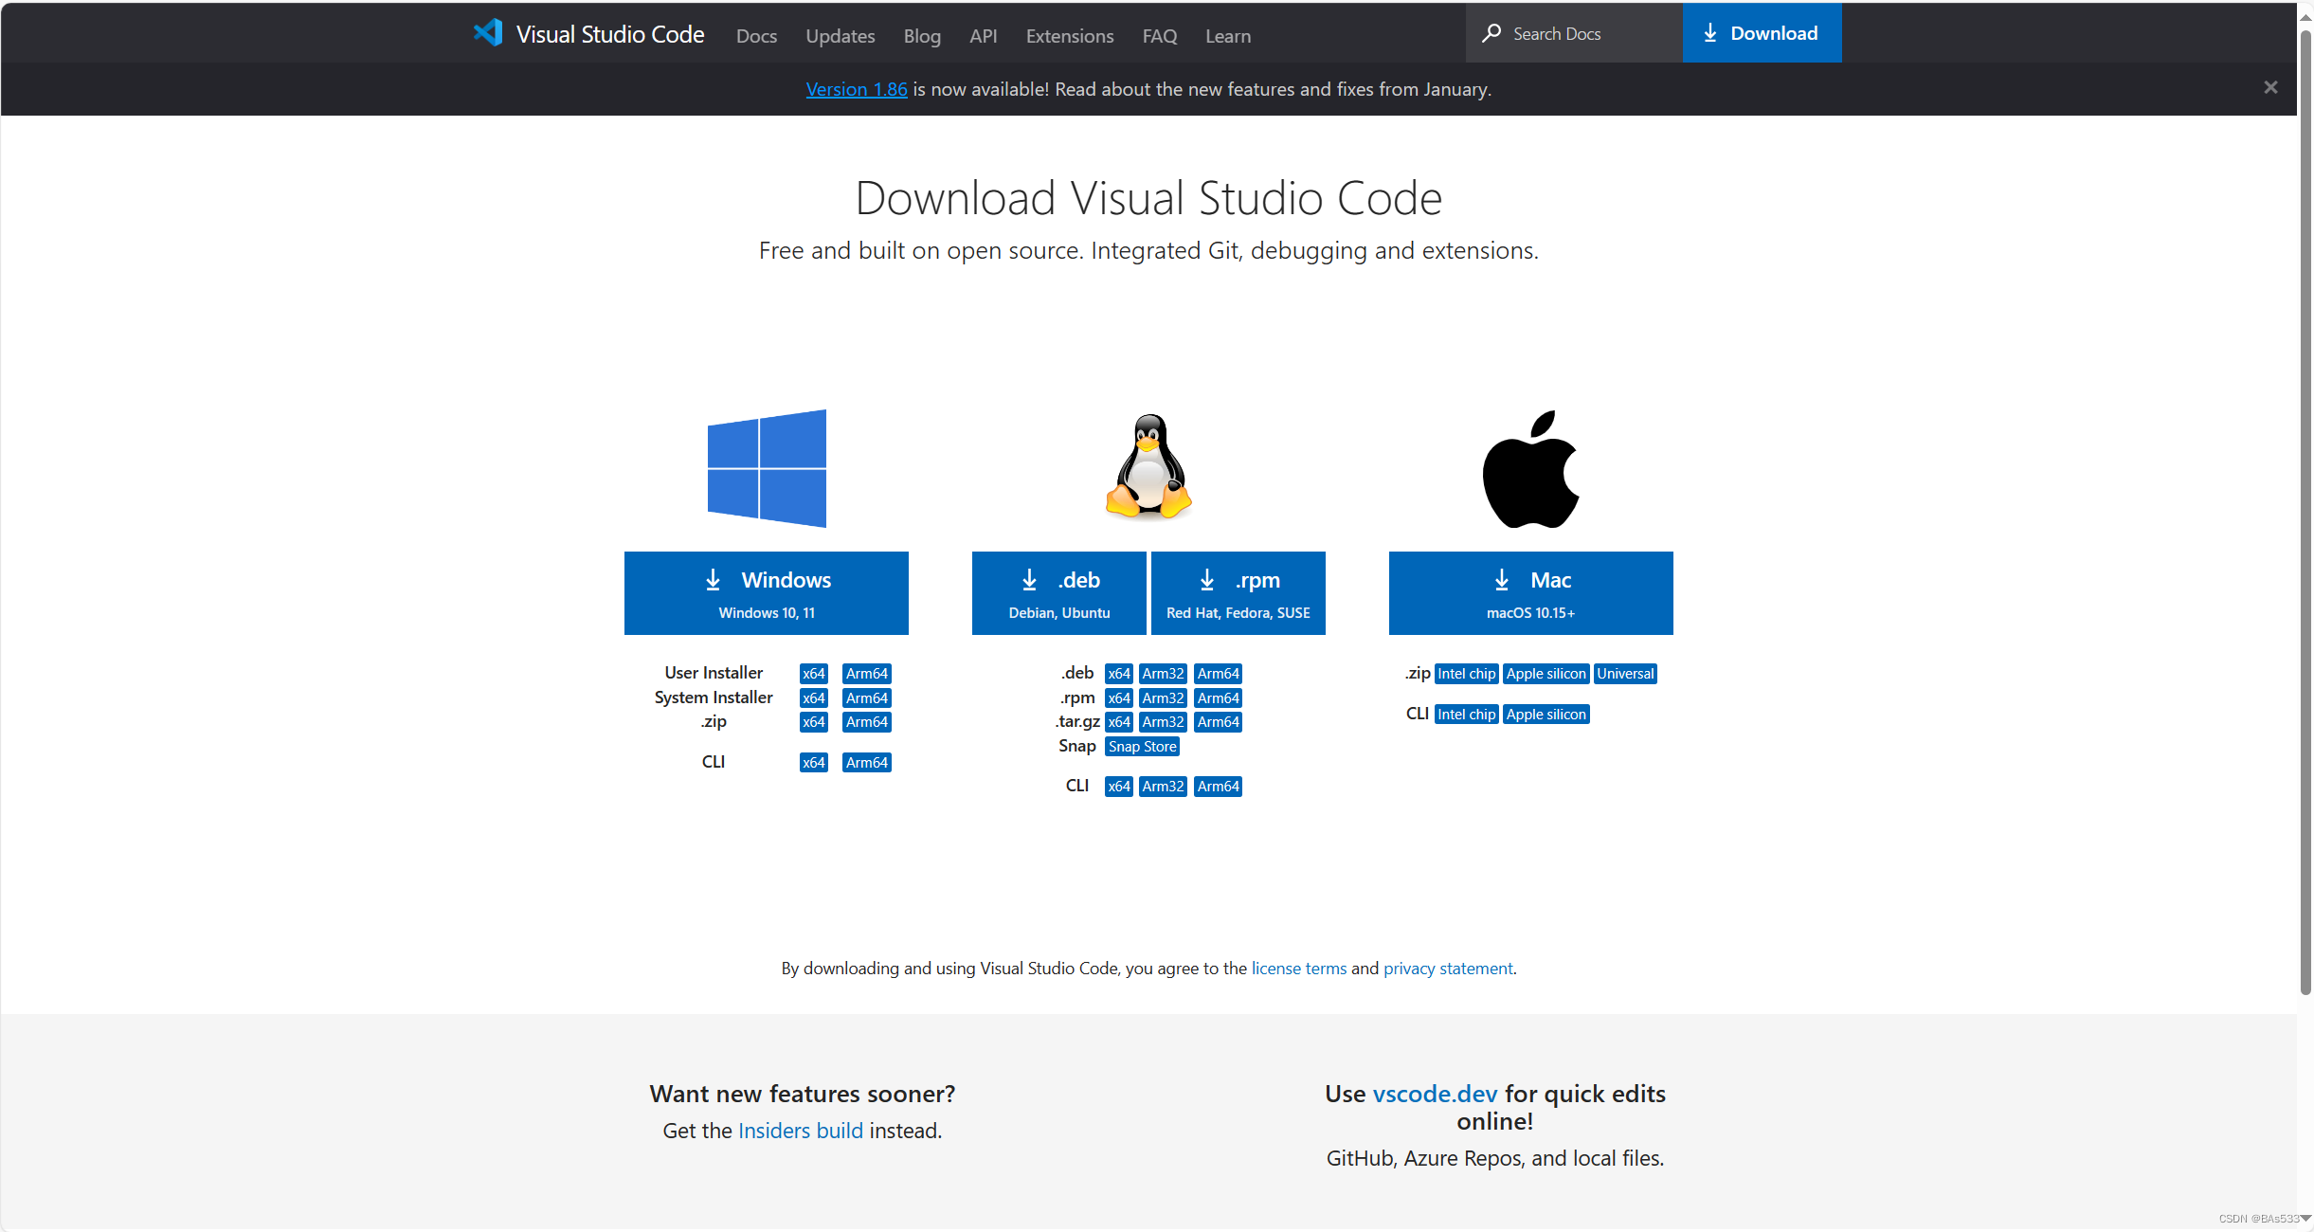Image resolution: width=2314 pixels, height=1232 pixels.
Task: Select Mac .zip Apple silicon
Action: pos(1546,674)
